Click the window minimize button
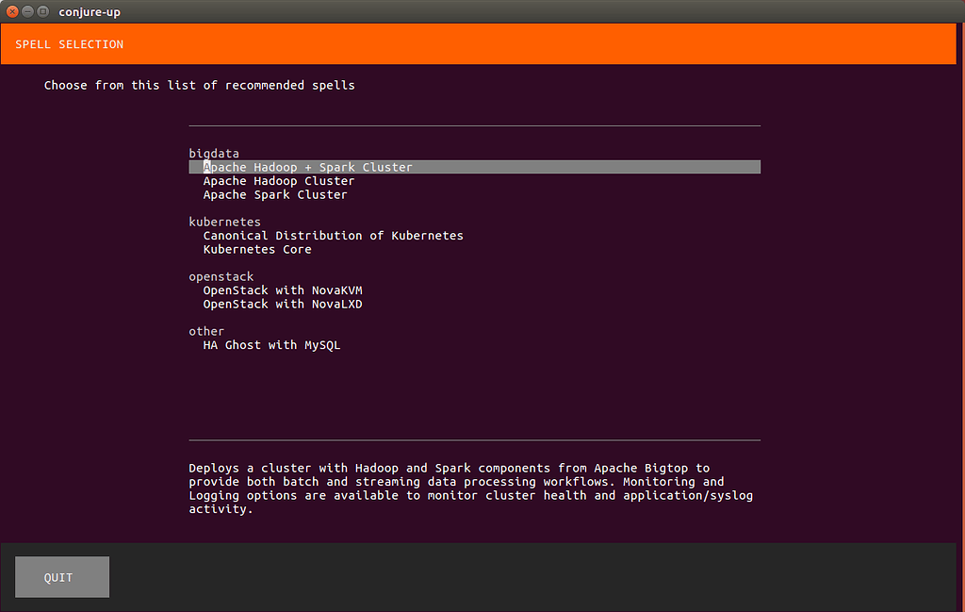Screen dimensions: 965x612 [x=27, y=11]
